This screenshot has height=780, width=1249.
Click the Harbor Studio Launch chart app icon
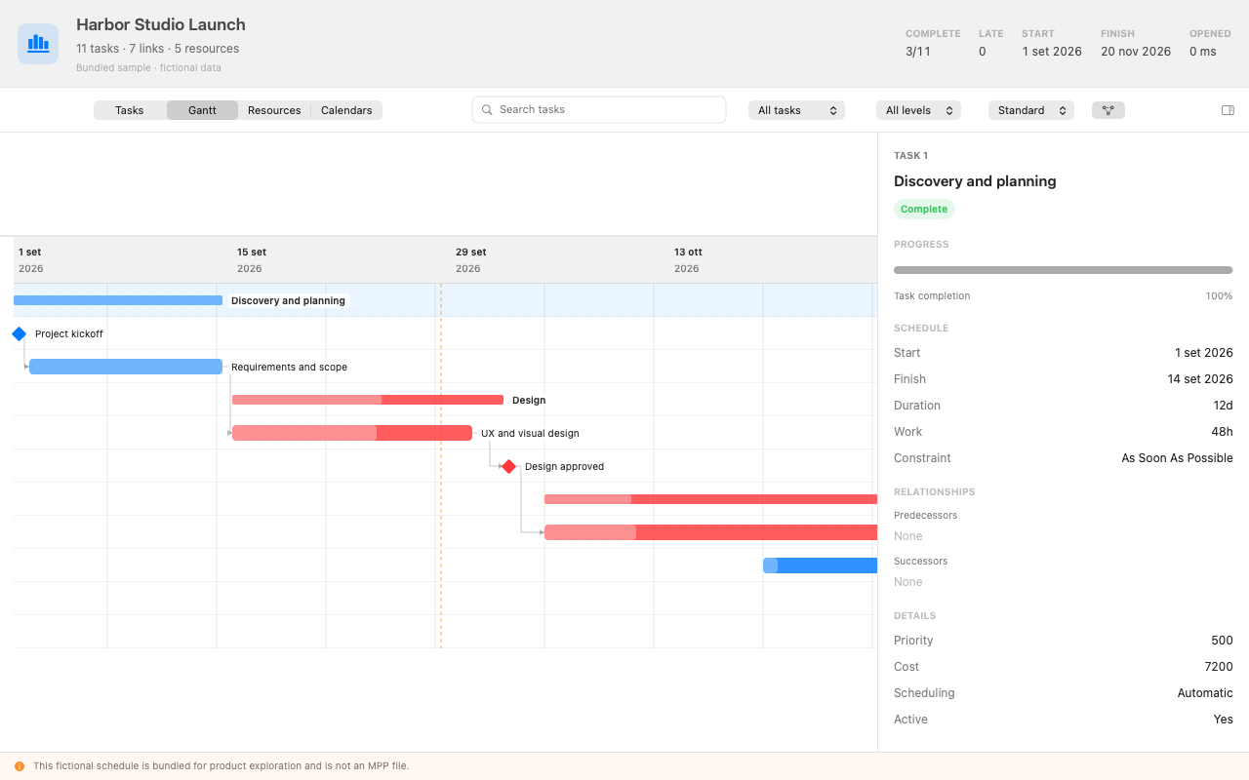pos(38,44)
